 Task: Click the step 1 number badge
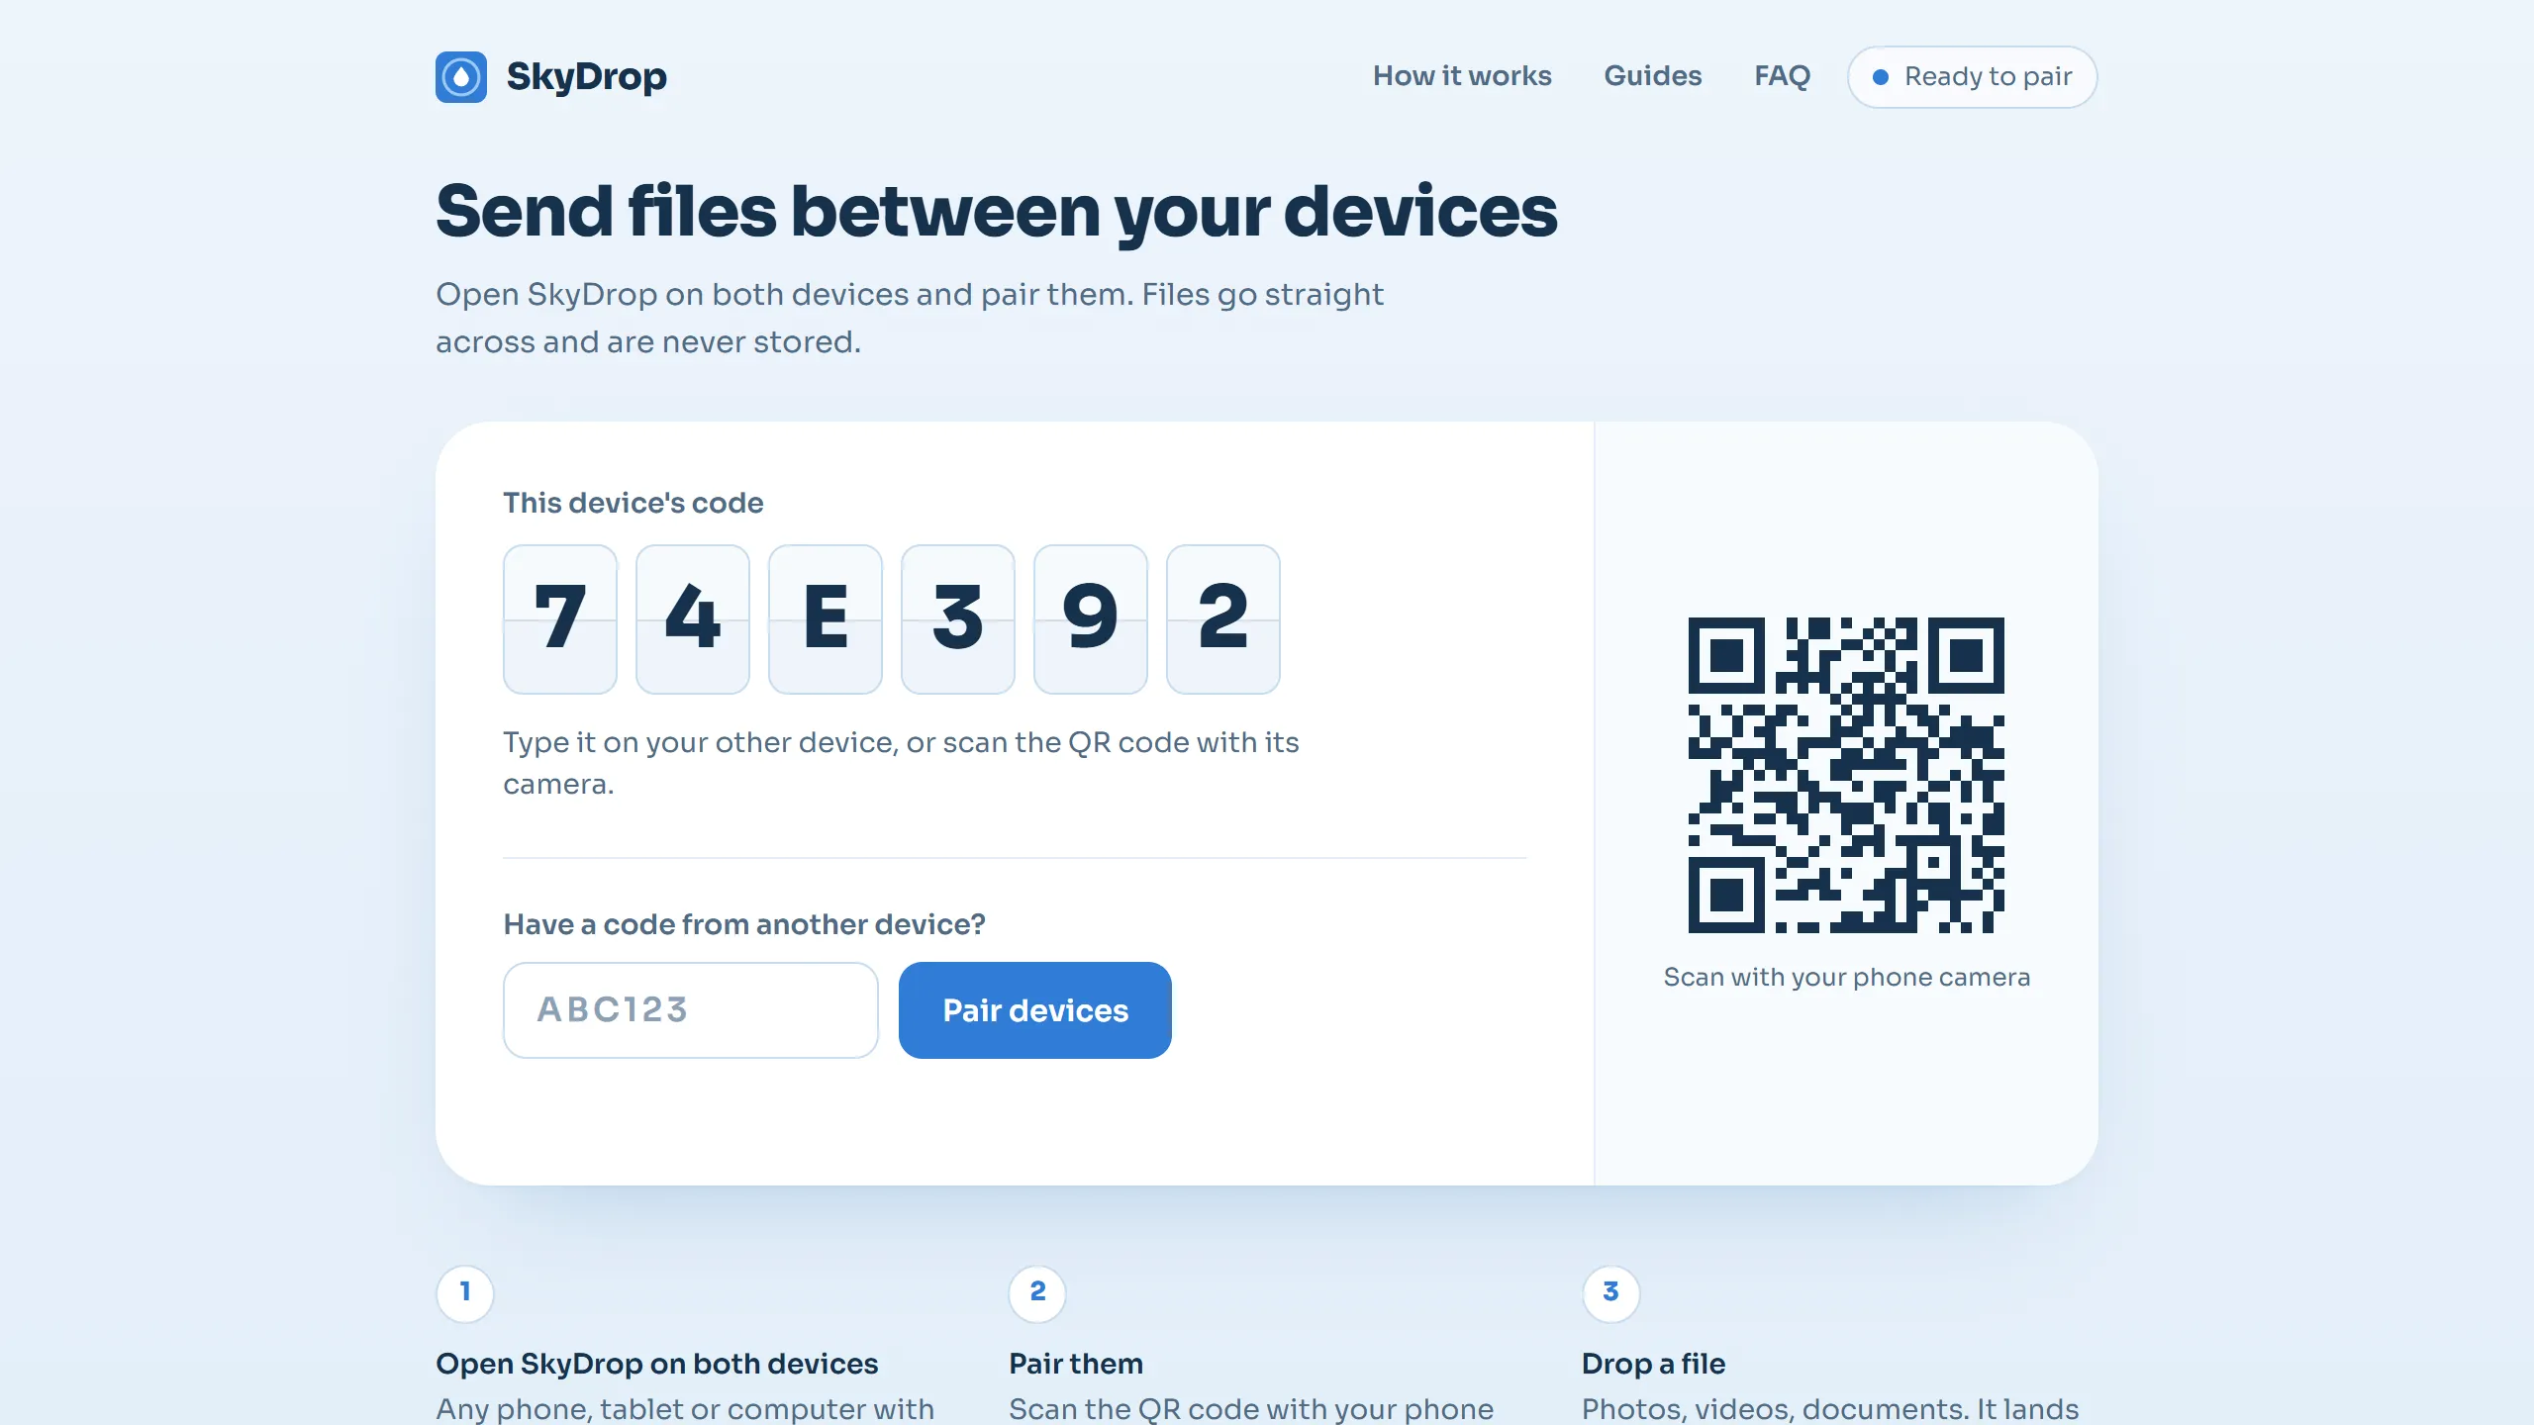(465, 1293)
